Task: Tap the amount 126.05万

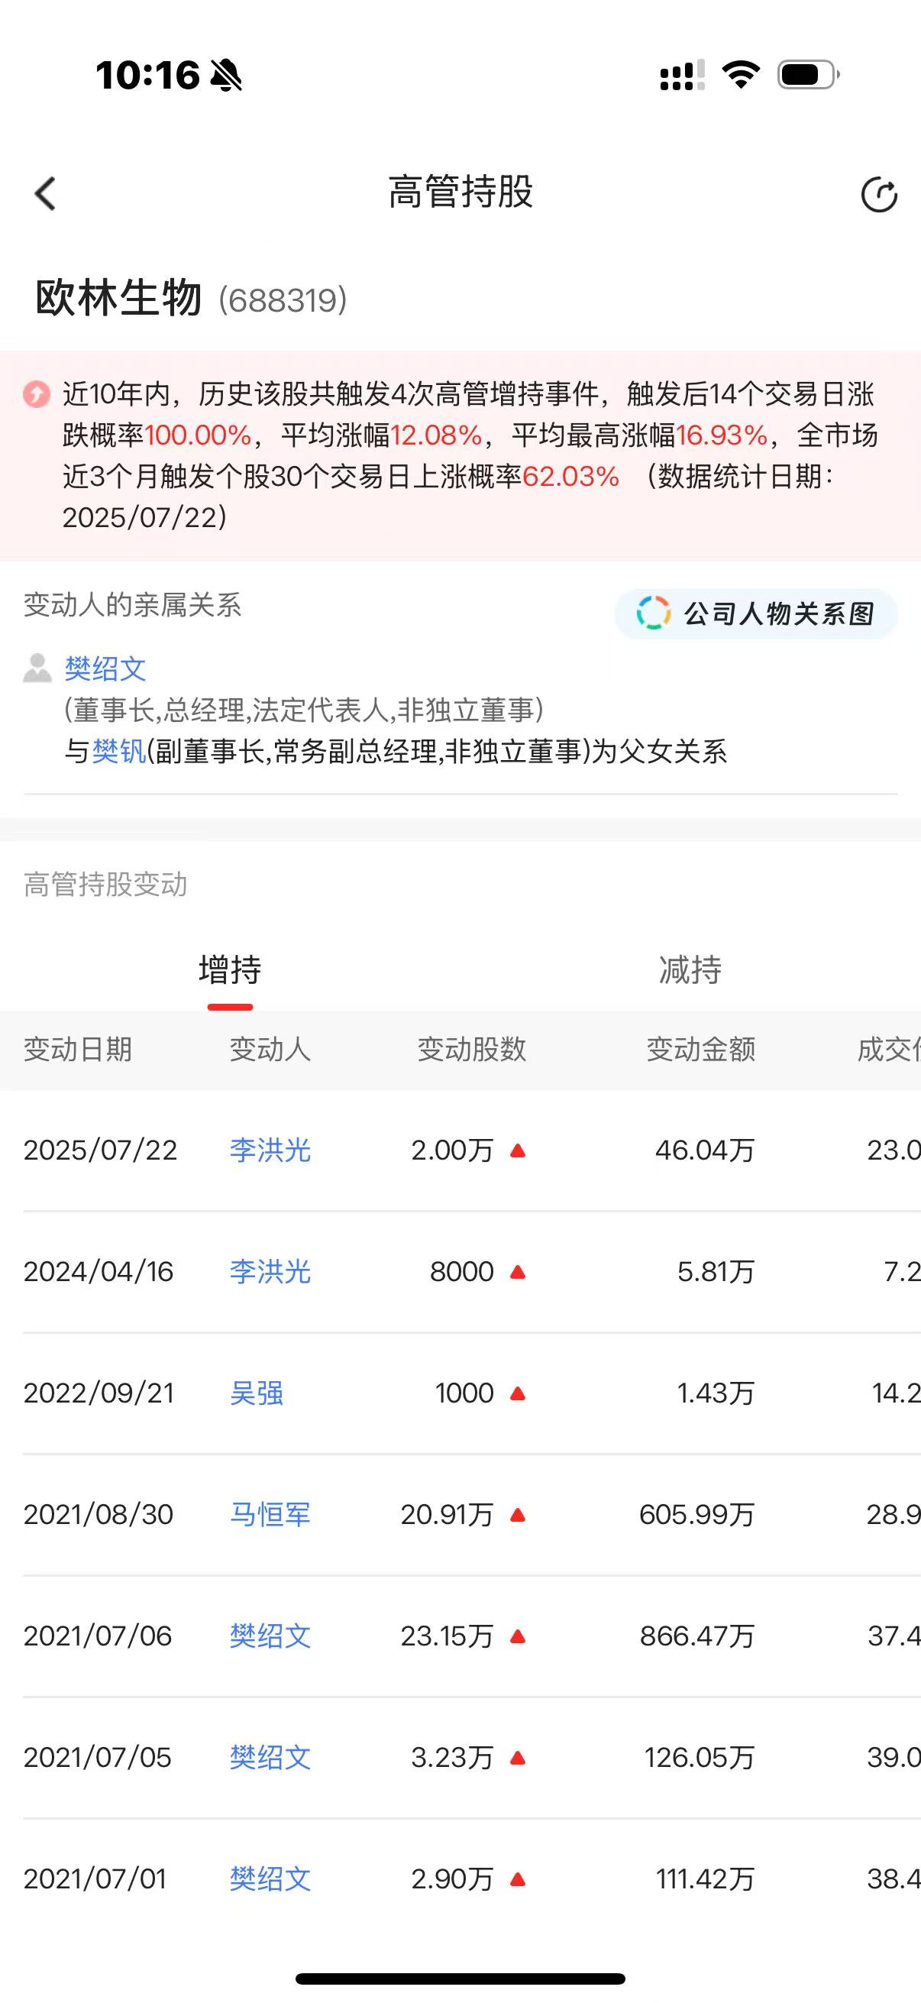Action: click(700, 1757)
